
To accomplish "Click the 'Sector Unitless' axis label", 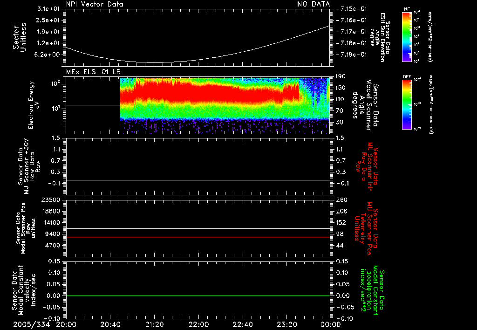I will coord(20,37).
